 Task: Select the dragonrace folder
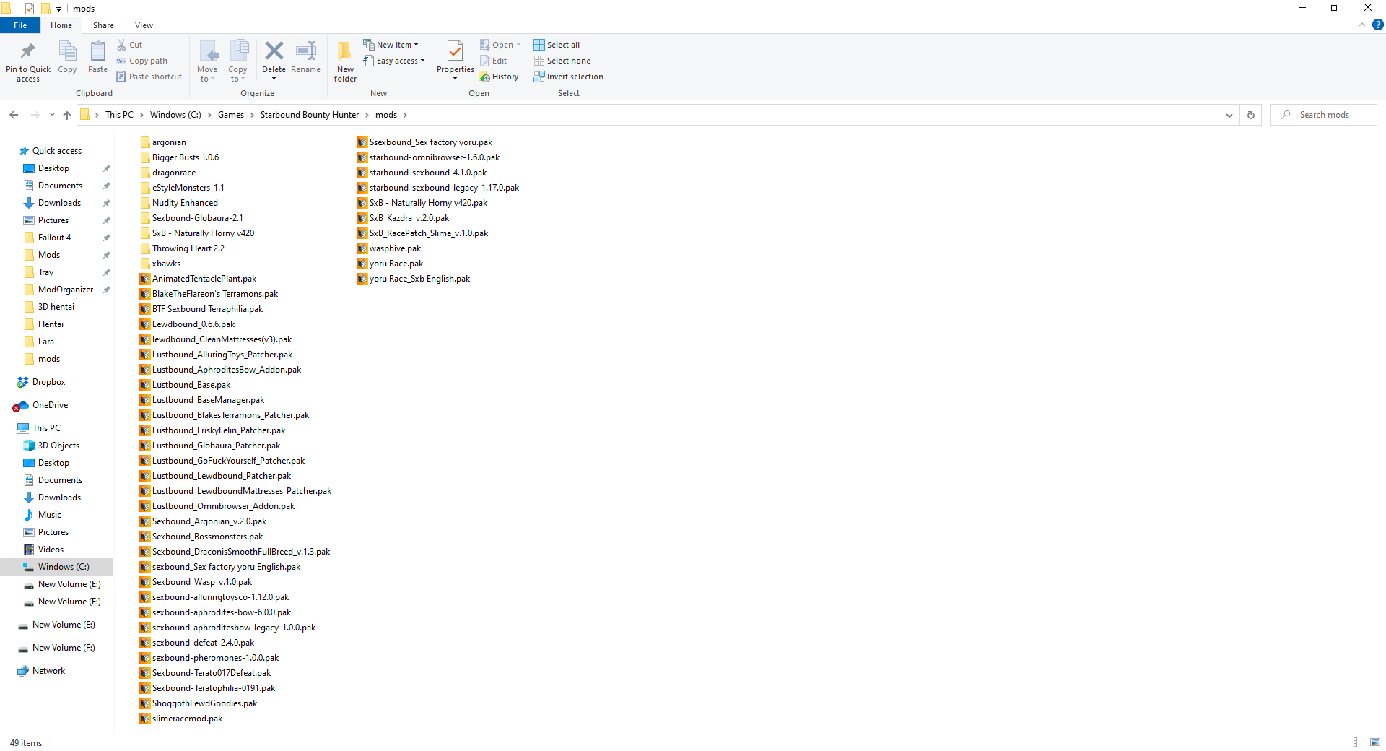coord(167,173)
